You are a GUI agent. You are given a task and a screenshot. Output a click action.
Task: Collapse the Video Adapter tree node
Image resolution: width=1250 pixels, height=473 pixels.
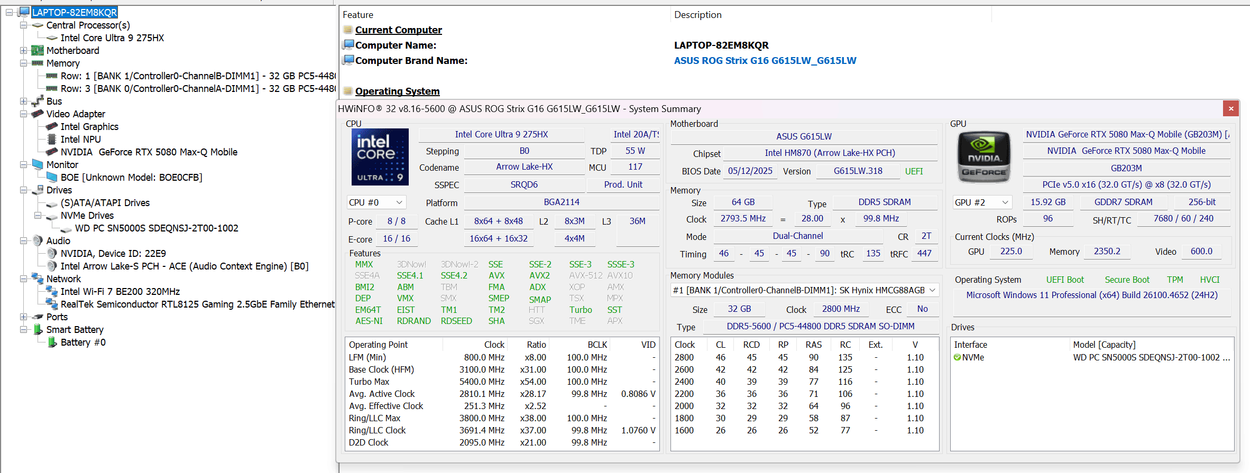click(23, 114)
